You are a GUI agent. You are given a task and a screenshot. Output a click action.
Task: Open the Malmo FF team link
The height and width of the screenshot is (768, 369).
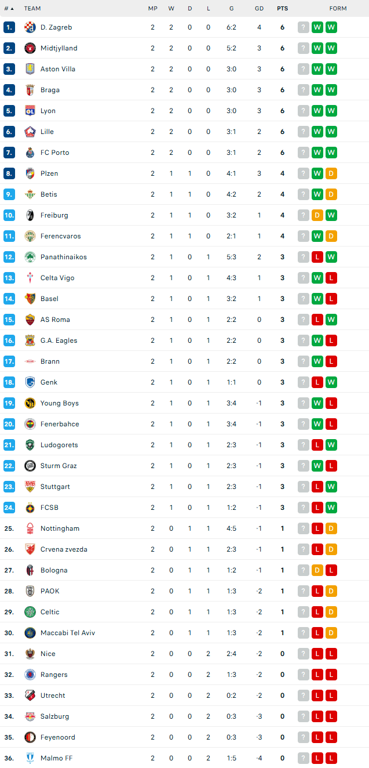[x=56, y=758]
